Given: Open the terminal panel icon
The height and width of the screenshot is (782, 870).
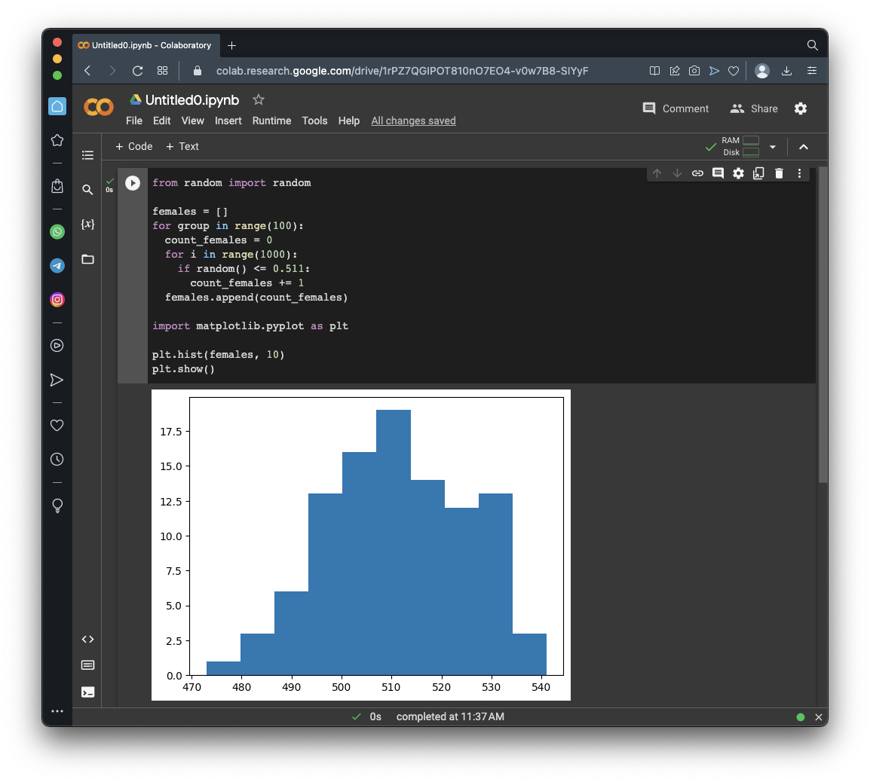Looking at the screenshot, I should tap(88, 692).
